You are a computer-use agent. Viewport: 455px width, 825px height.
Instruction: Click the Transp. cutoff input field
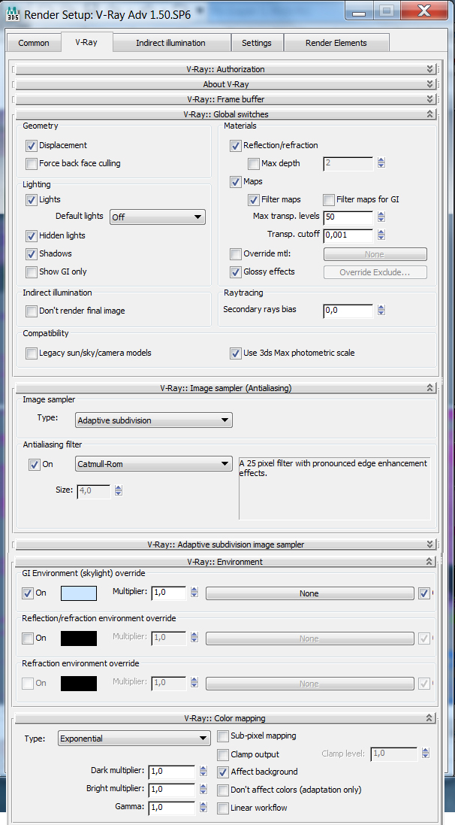point(348,235)
